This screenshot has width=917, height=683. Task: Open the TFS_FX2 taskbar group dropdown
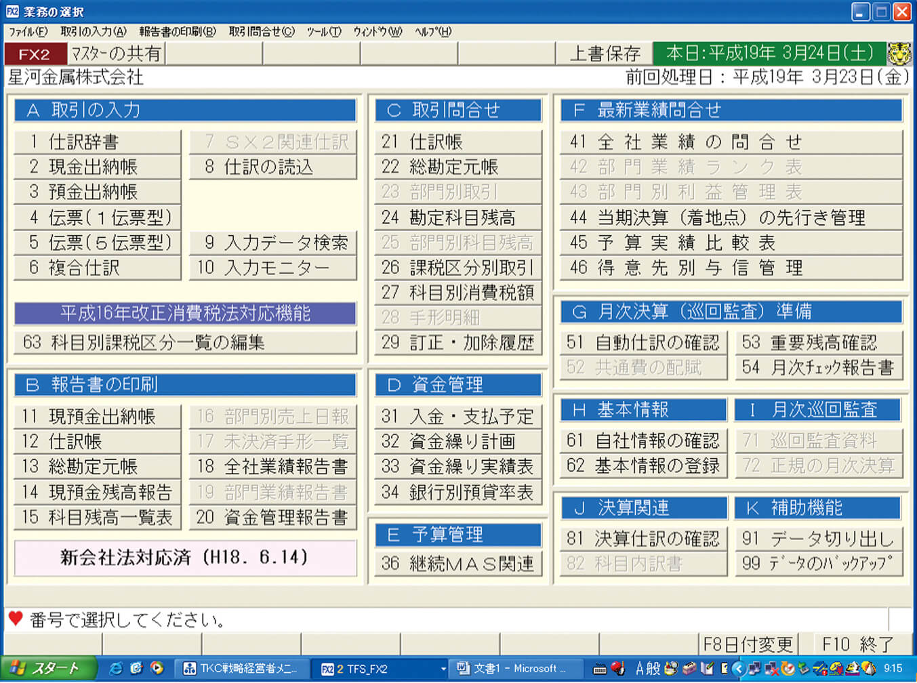coord(443,669)
